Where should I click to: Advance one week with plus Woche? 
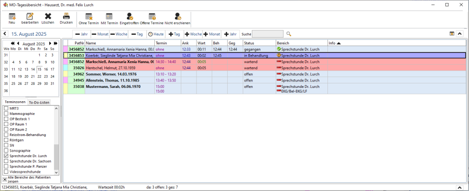coord(193,34)
